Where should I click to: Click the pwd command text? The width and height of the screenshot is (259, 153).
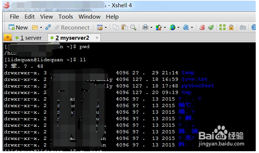[84, 47]
